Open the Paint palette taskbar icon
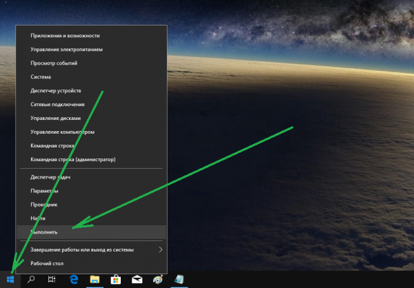Image resolution: width=414 pixels, height=288 pixels. coord(158,279)
